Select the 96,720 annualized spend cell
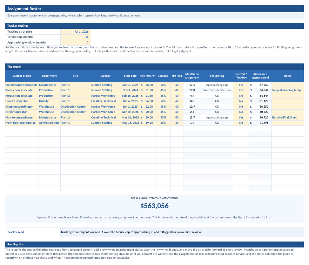309x265 pixels. click(x=260, y=117)
